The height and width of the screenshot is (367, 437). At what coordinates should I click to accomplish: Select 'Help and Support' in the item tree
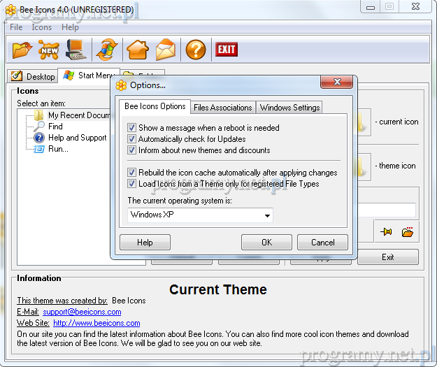[77, 138]
